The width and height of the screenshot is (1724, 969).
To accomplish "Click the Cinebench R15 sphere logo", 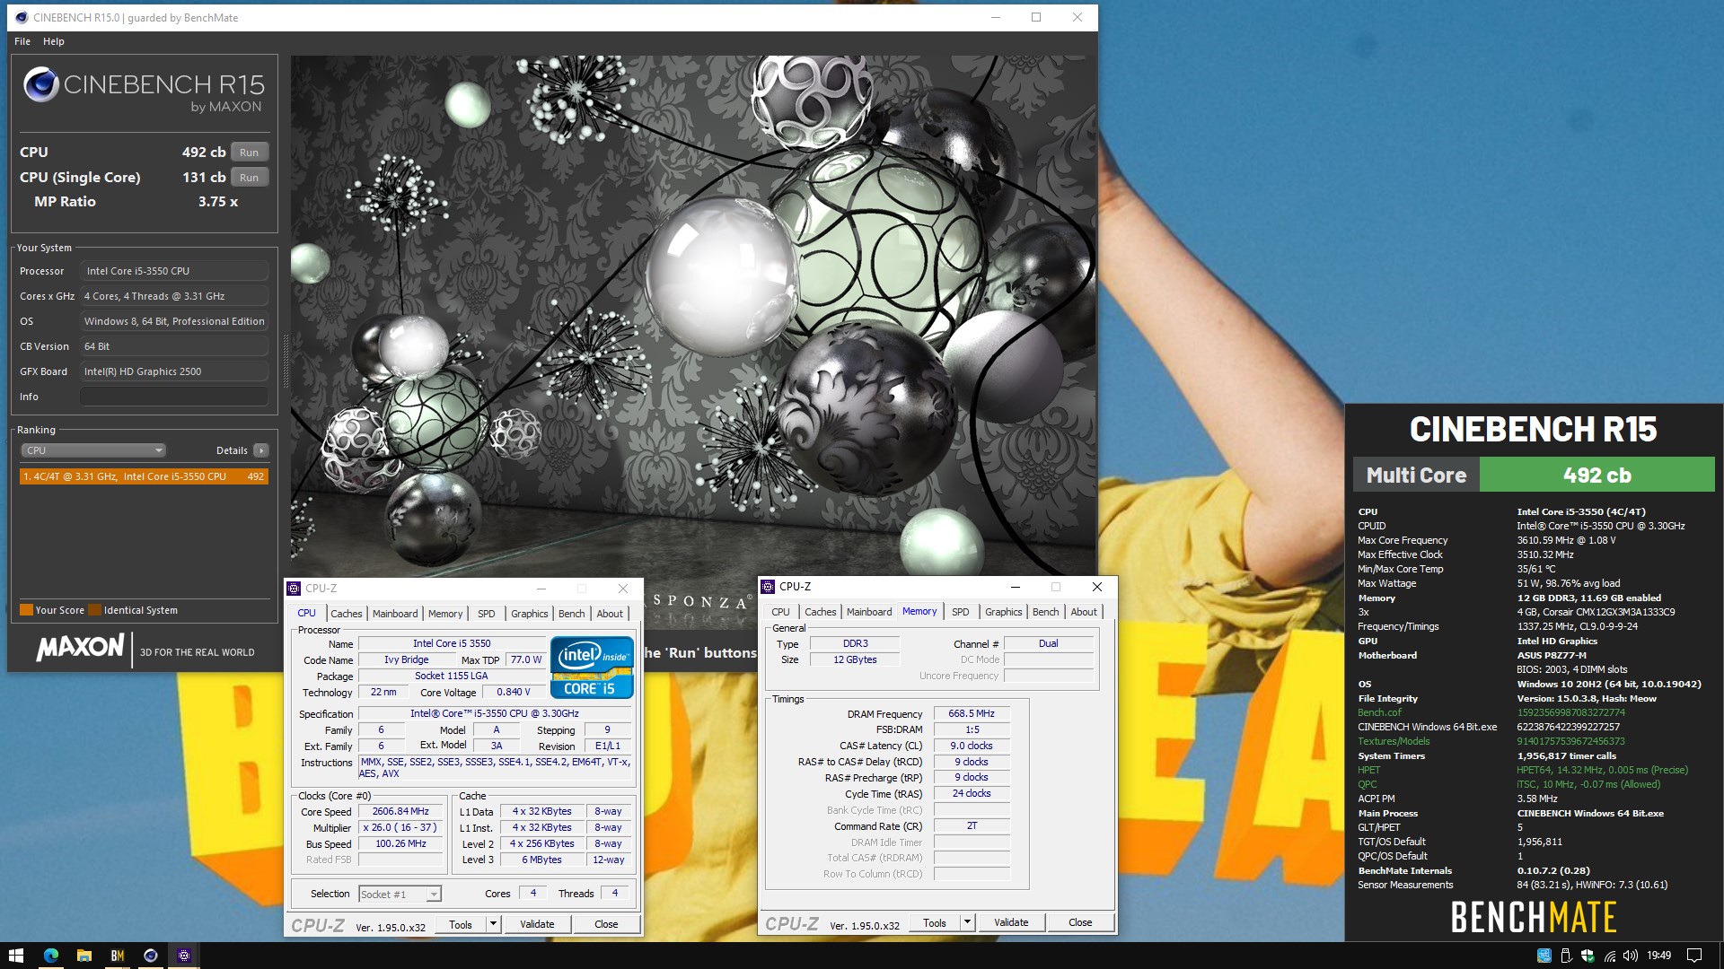I will tap(41, 85).
